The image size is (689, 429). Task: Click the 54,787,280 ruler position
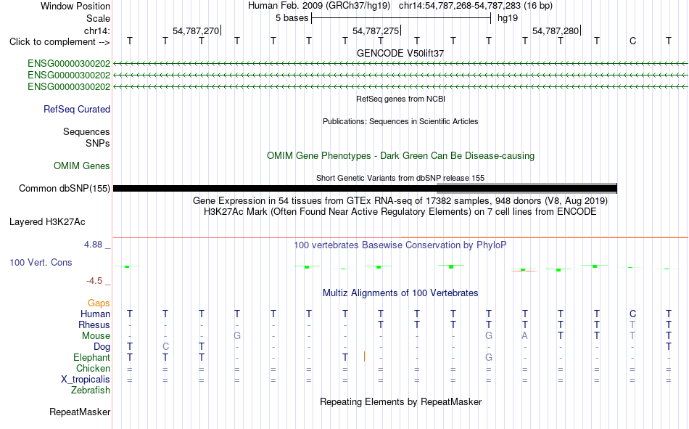point(556,30)
